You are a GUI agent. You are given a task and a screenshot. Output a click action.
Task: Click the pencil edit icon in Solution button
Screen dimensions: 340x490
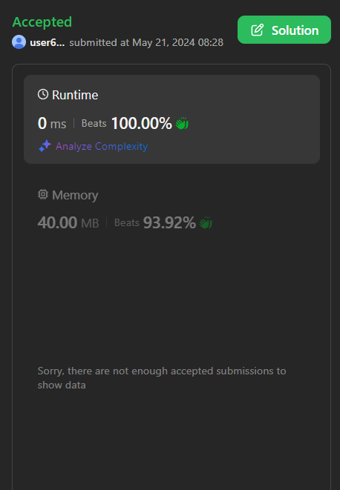(258, 30)
